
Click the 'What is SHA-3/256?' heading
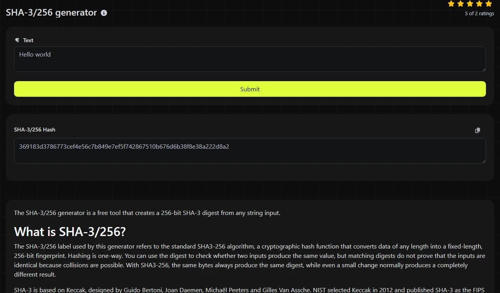[70, 232]
